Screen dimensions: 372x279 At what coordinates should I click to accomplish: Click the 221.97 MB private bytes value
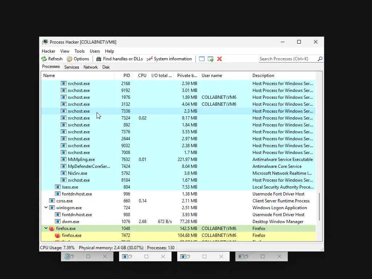187,159
